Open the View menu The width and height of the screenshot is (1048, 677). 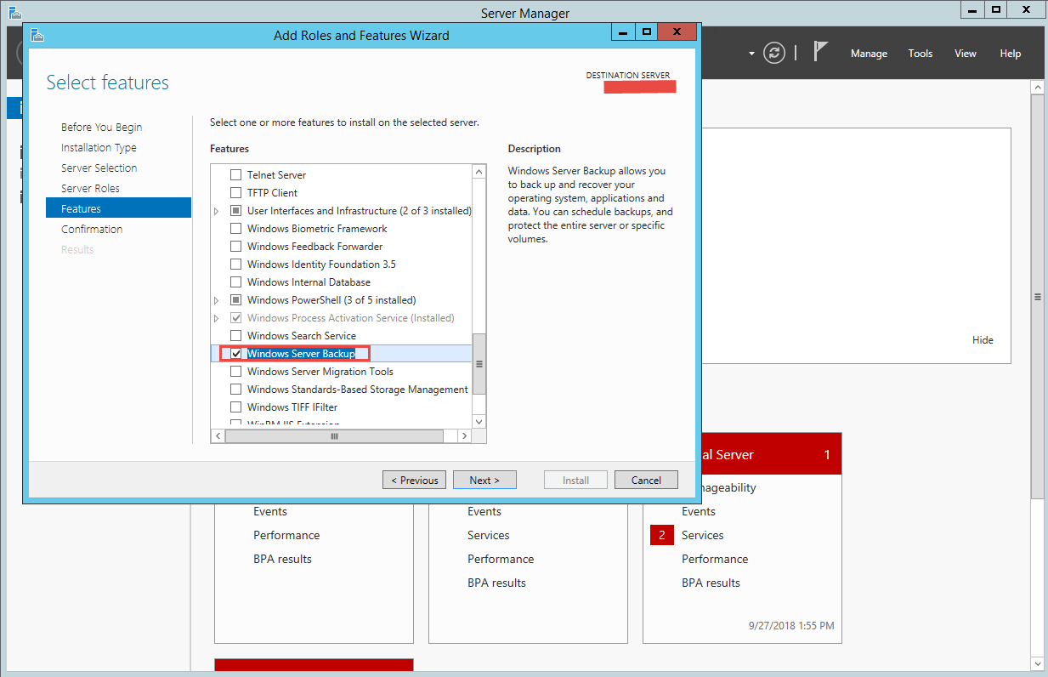pos(966,54)
